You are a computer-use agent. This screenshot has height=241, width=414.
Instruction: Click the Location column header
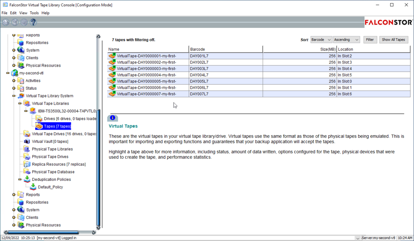point(374,49)
